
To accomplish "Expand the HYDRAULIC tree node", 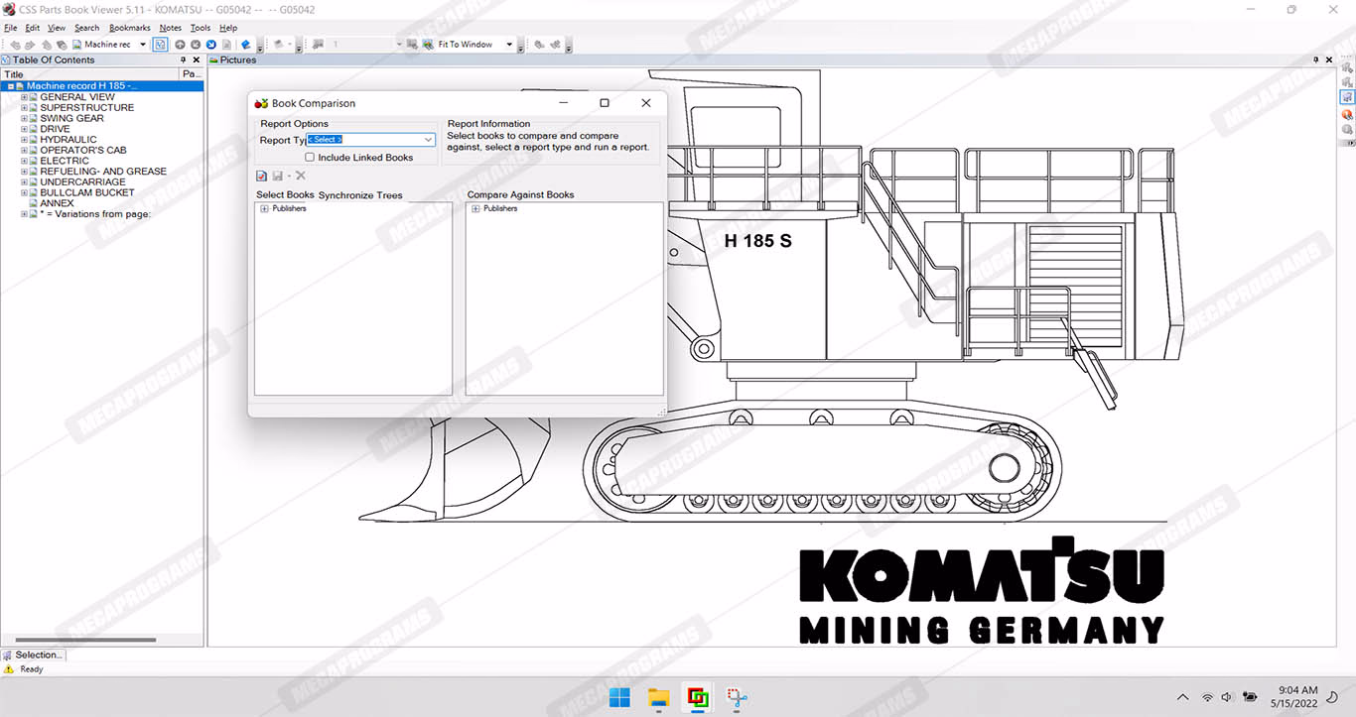I will pyautogui.click(x=24, y=140).
